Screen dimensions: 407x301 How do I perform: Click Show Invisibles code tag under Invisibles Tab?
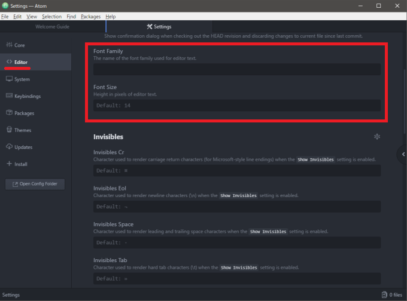coord(239,268)
